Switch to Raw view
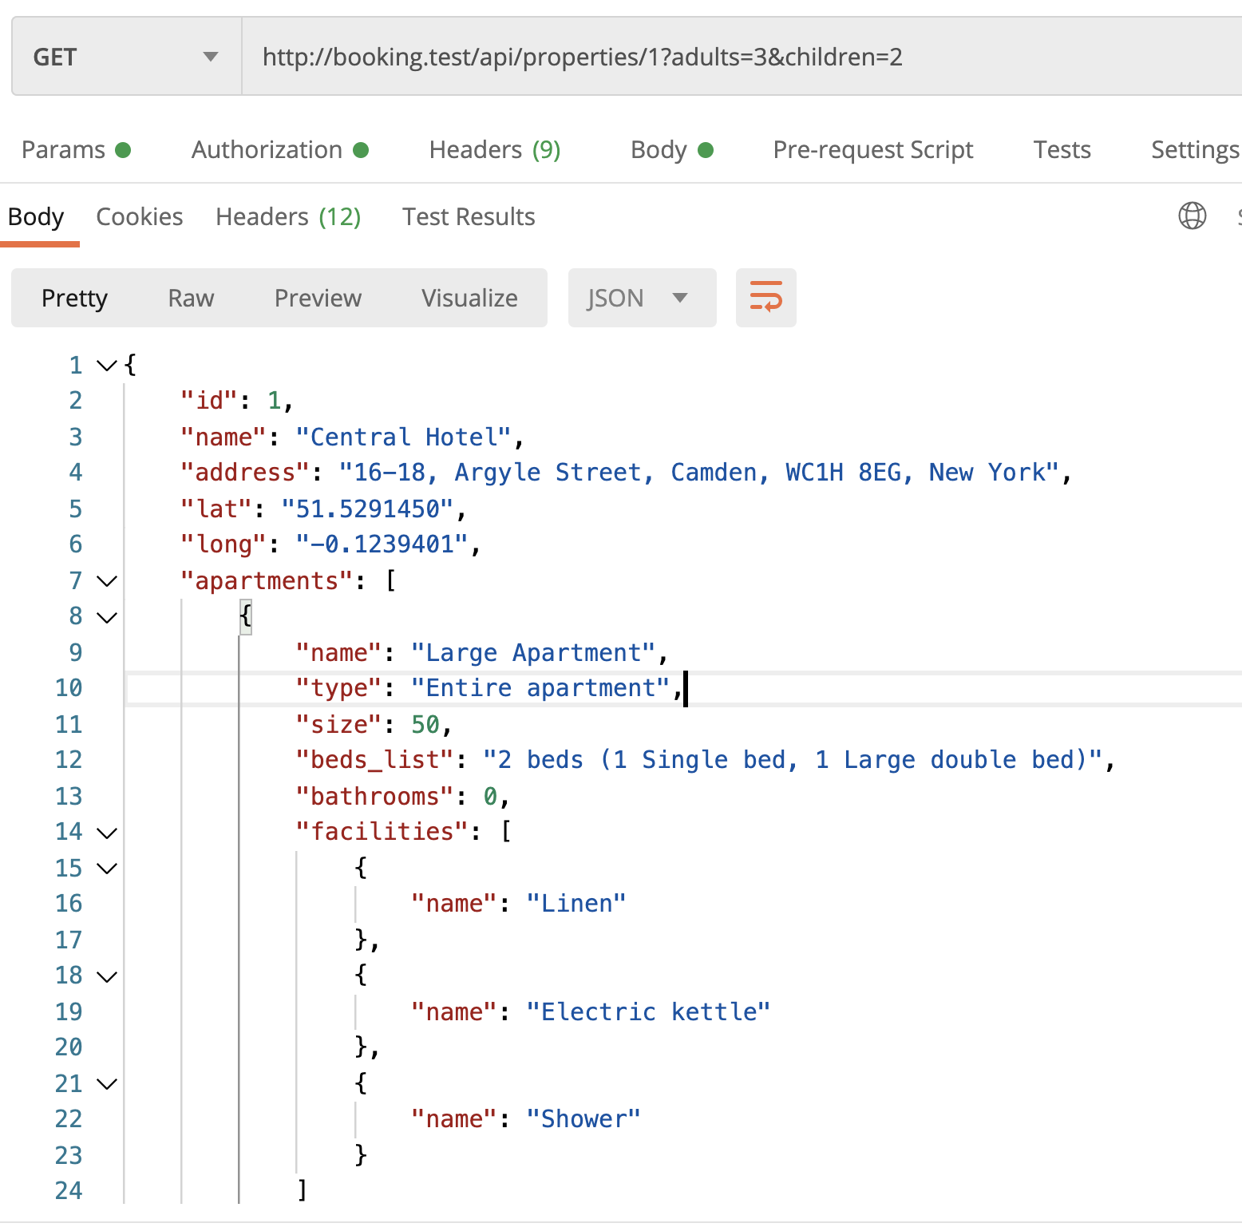 point(191,298)
